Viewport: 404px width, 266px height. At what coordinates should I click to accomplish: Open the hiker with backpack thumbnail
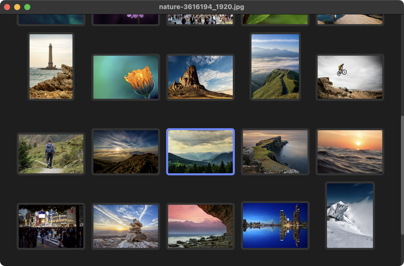(51, 154)
